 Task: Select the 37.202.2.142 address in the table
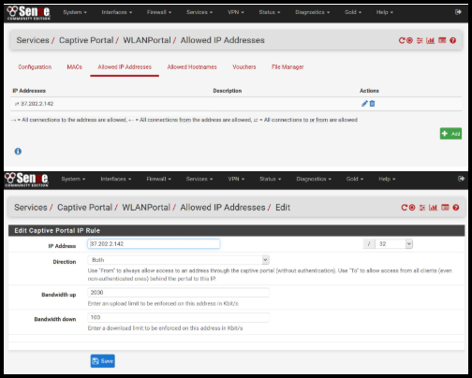(37, 104)
